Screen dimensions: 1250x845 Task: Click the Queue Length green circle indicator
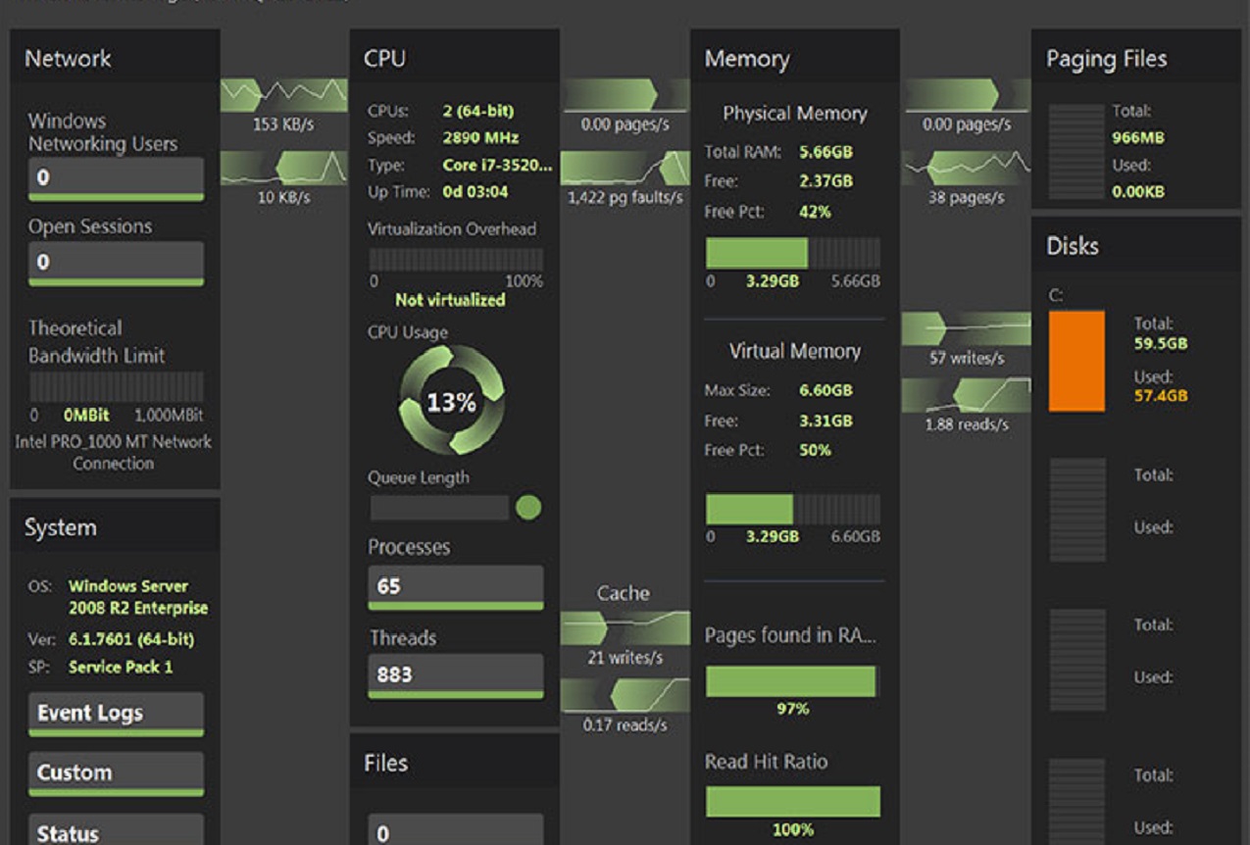point(528,507)
